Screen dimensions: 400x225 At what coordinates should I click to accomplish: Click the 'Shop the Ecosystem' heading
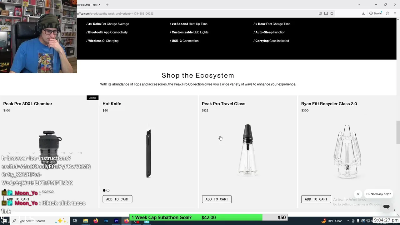pos(198,75)
